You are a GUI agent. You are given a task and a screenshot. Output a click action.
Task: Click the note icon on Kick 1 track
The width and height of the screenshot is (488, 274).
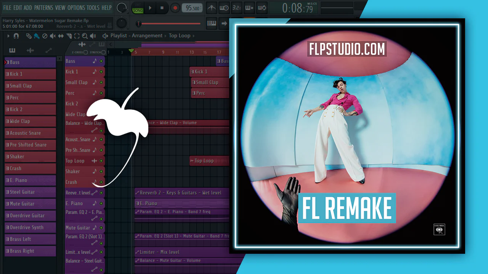point(95,72)
